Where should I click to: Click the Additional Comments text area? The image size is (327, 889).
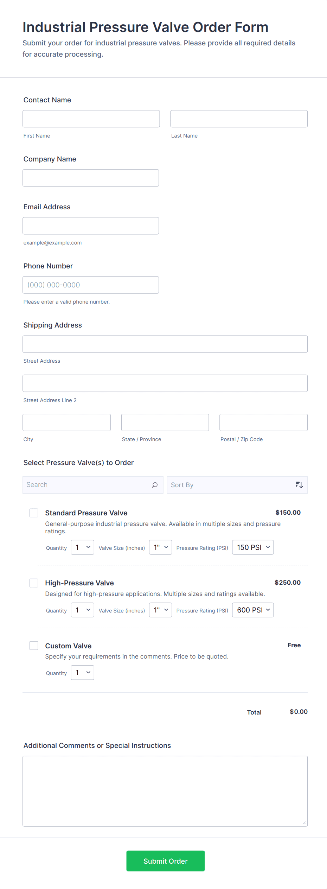[x=165, y=791]
